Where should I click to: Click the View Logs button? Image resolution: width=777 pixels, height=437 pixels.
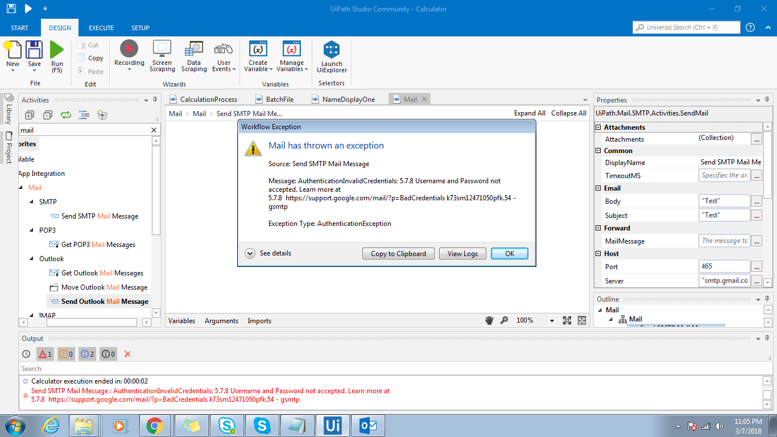462,254
